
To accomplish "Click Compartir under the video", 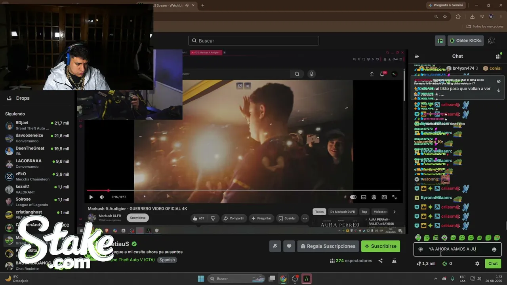I will click(234, 218).
